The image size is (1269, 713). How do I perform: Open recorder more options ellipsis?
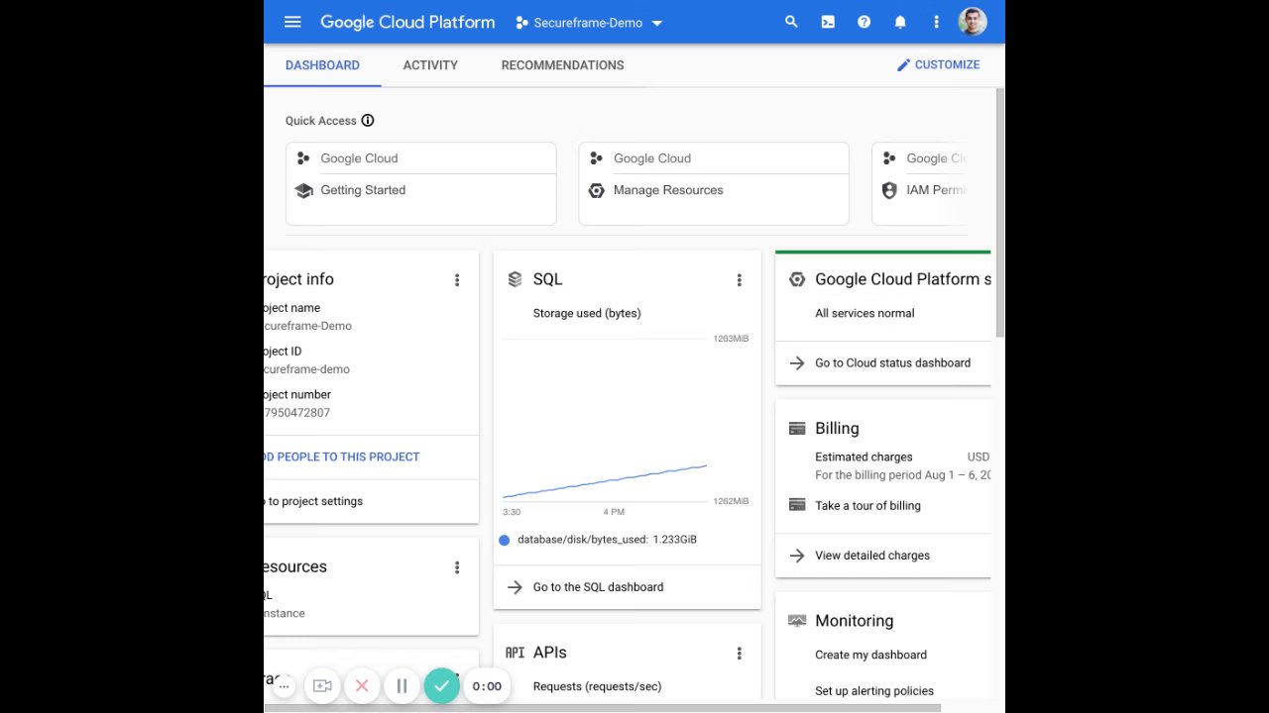(x=284, y=685)
